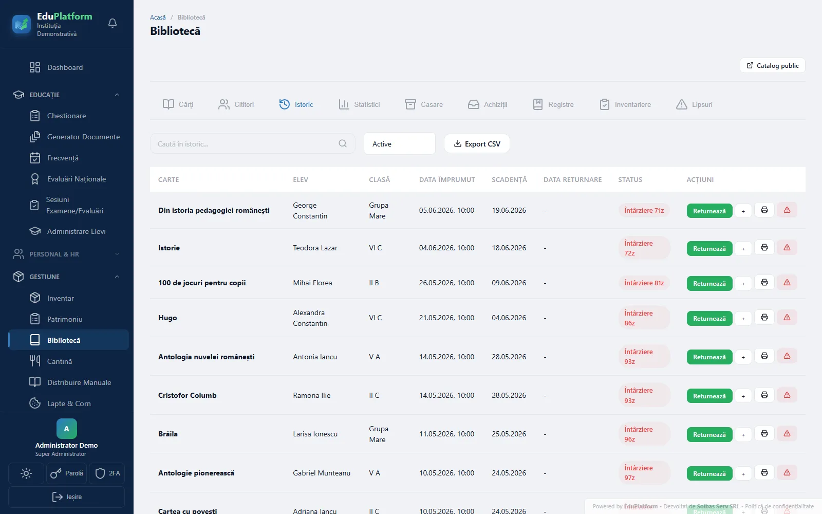Image resolution: width=822 pixels, height=514 pixels.
Task: Collapse the GESTIUNE section
Action: (x=67, y=277)
